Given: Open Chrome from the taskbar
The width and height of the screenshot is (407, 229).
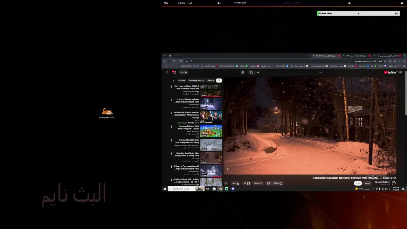Looking at the screenshot, I should click(x=220, y=189).
